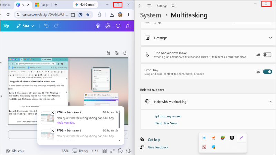Open Canva share upload icon

pos(128,26)
